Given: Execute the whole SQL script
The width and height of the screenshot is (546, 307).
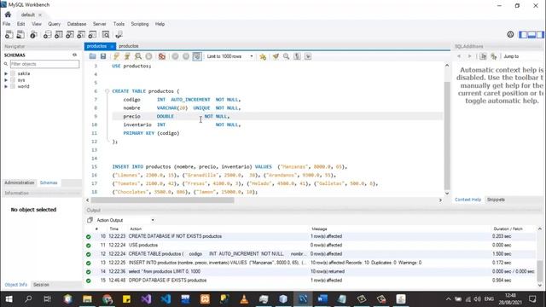Looking at the screenshot, I should coord(116,56).
